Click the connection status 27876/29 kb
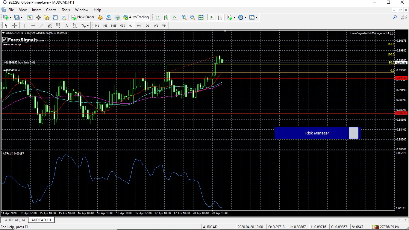The image size is (409, 230). [x=385, y=227]
